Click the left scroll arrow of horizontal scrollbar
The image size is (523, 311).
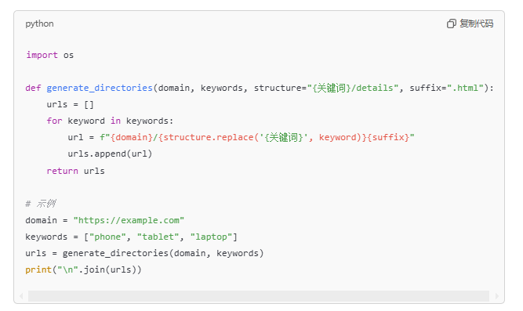pyautogui.click(x=21, y=296)
